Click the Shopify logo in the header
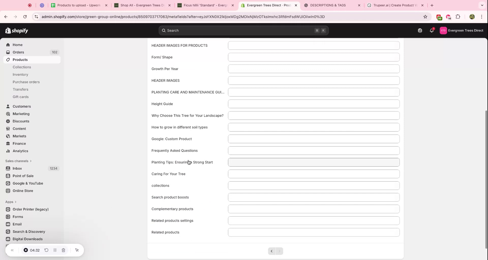488x260 pixels. 17,30
